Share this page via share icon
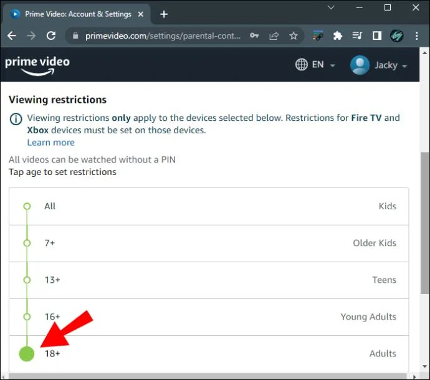Viewport: 430px width, 380px height. (x=274, y=36)
